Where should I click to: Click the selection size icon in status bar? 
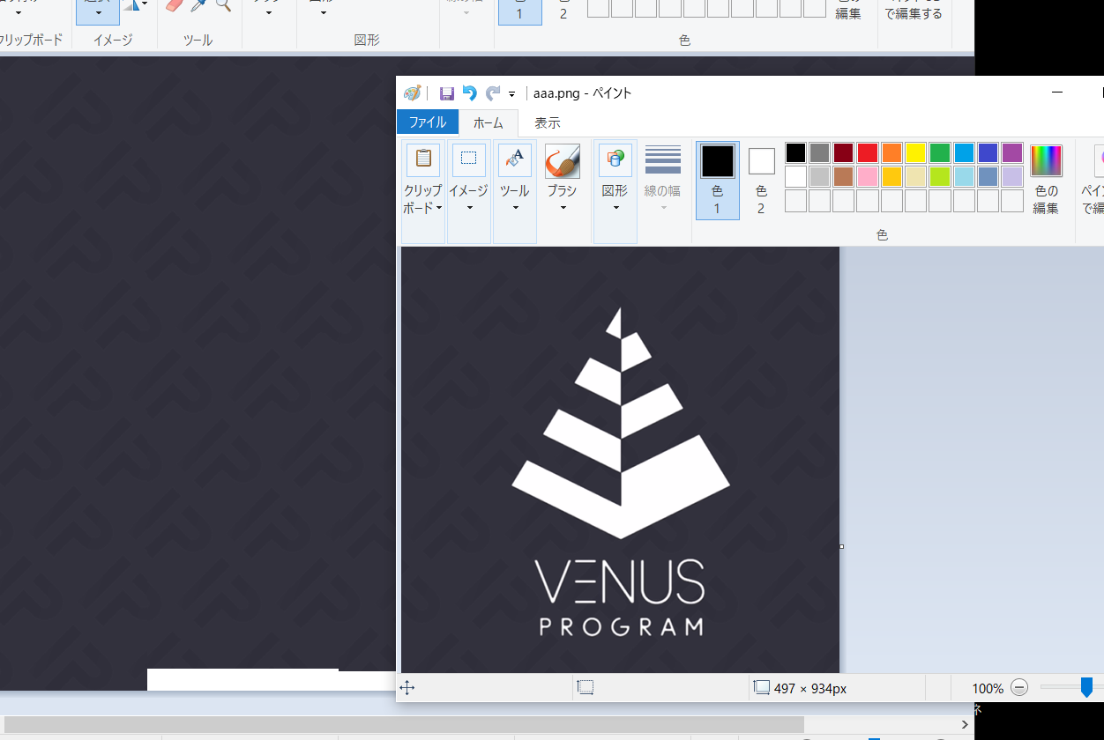point(586,688)
